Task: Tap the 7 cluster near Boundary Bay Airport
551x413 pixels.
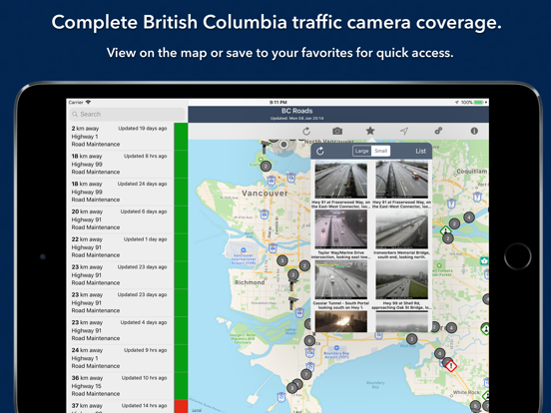Action: [x=306, y=374]
